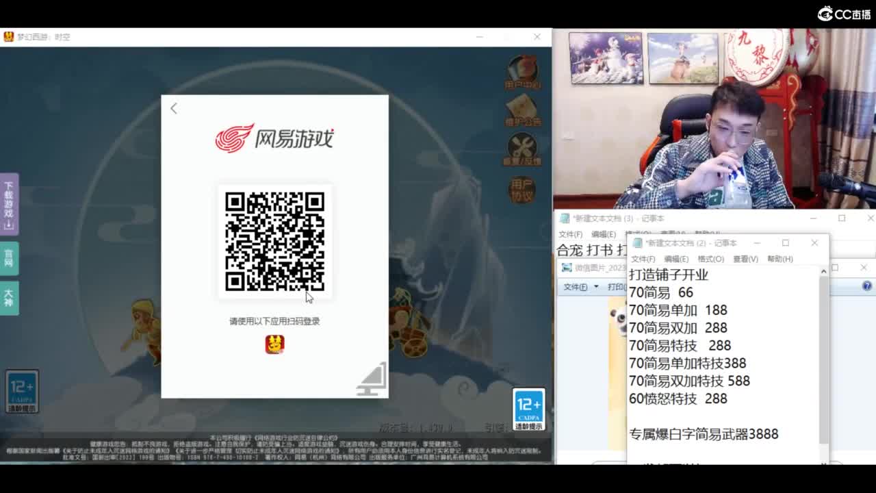
Task: Open 文件(F) menu in Notepad (3) window
Action: [x=570, y=234]
